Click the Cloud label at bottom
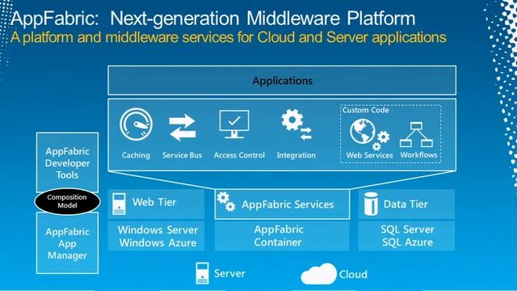517x291 pixels. pyautogui.click(x=353, y=274)
